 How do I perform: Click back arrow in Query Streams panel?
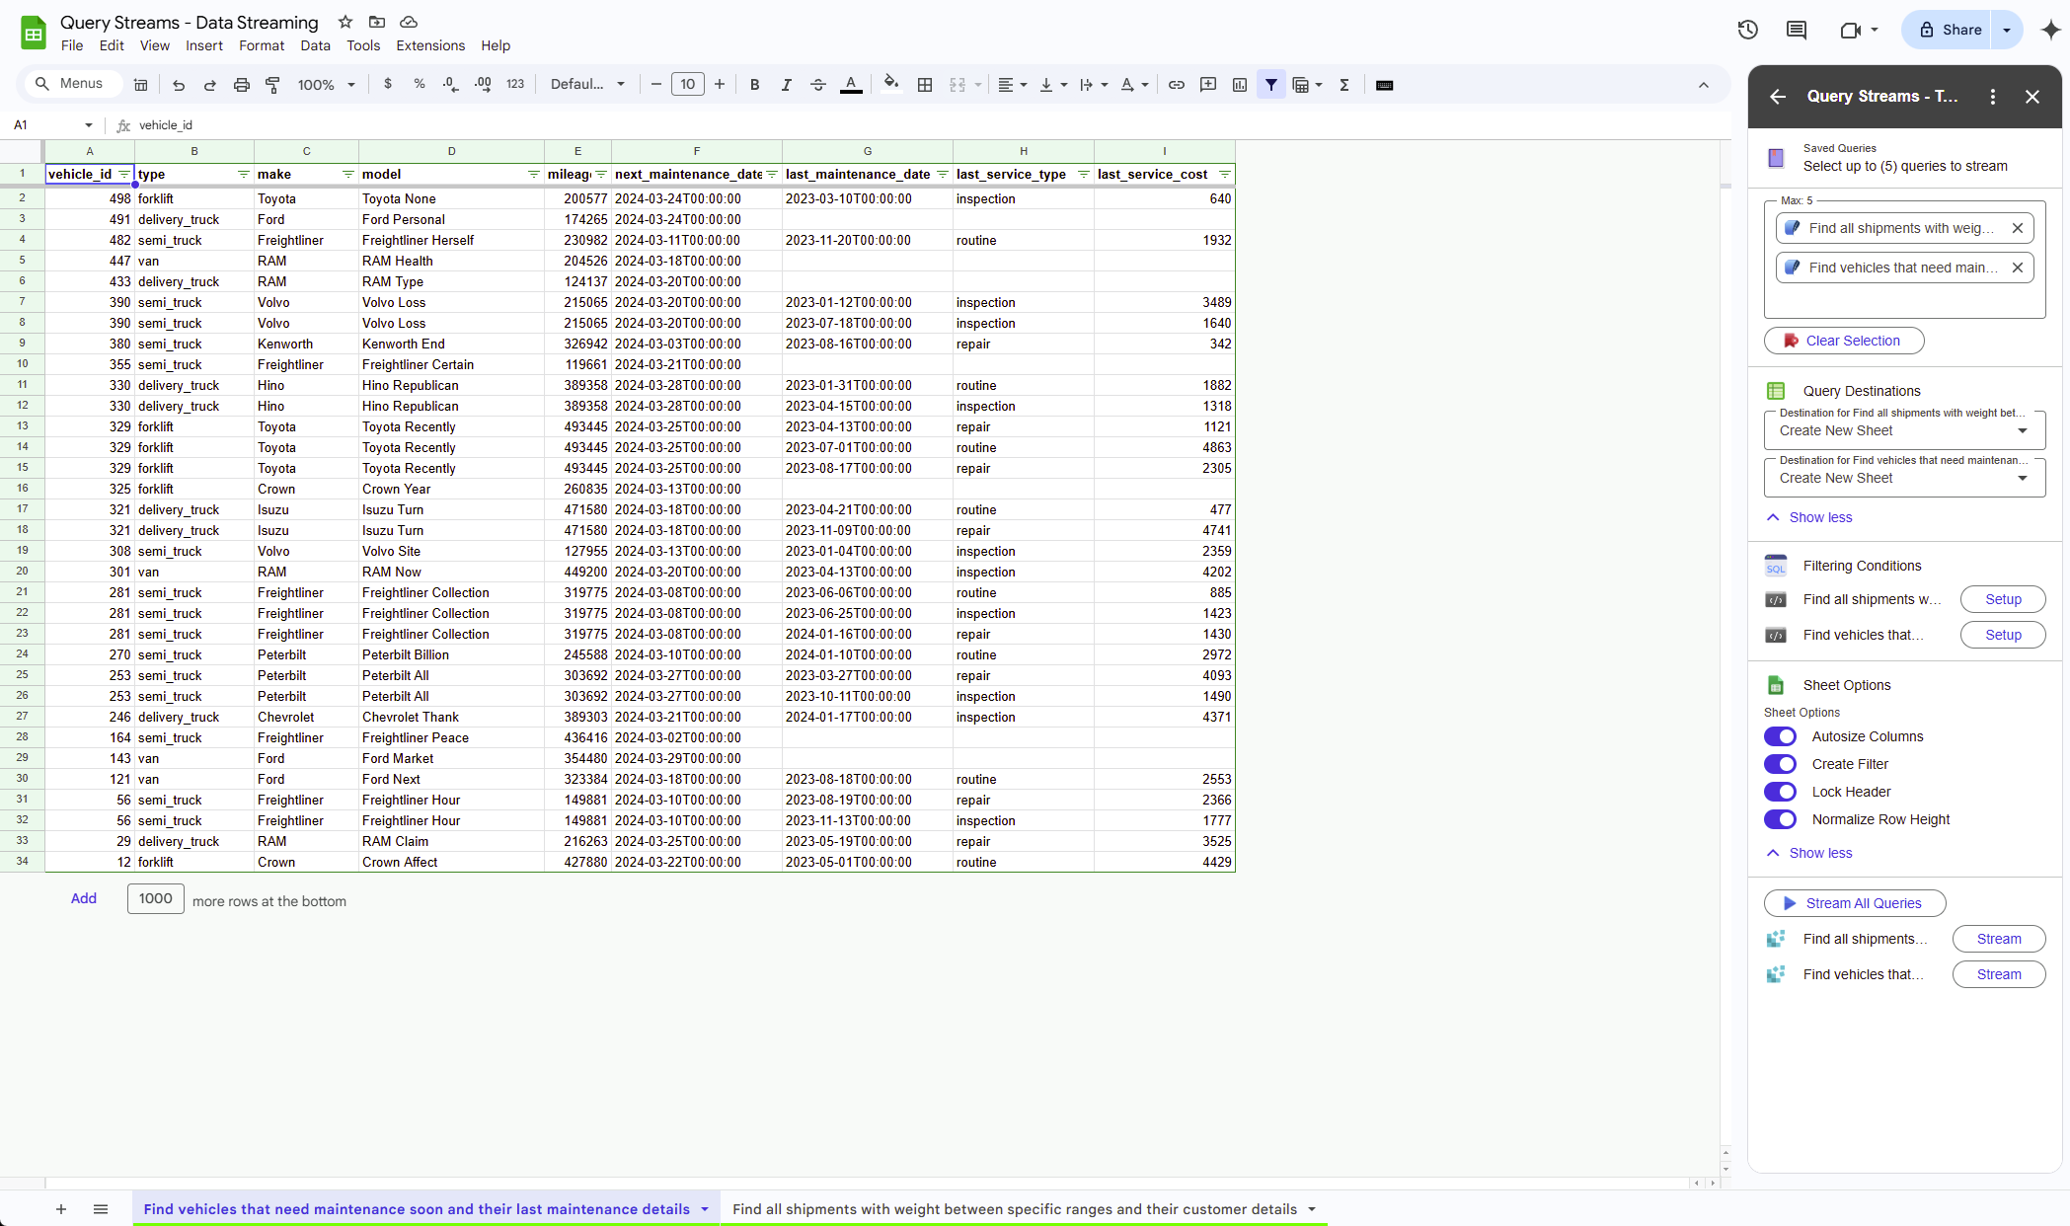point(1778,96)
